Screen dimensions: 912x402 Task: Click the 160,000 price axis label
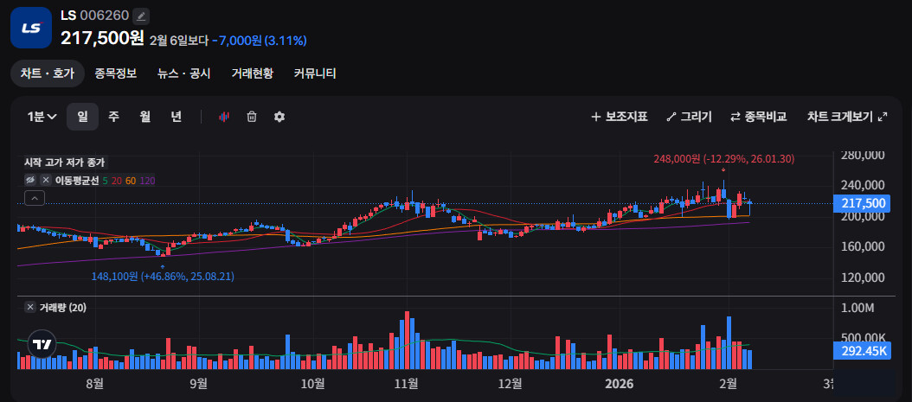click(x=863, y=247)
